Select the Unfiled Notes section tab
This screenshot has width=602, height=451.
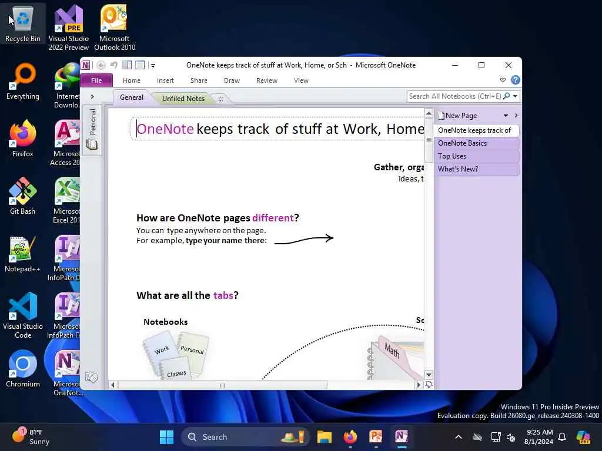pyautogui.click(x=183, y=99)
